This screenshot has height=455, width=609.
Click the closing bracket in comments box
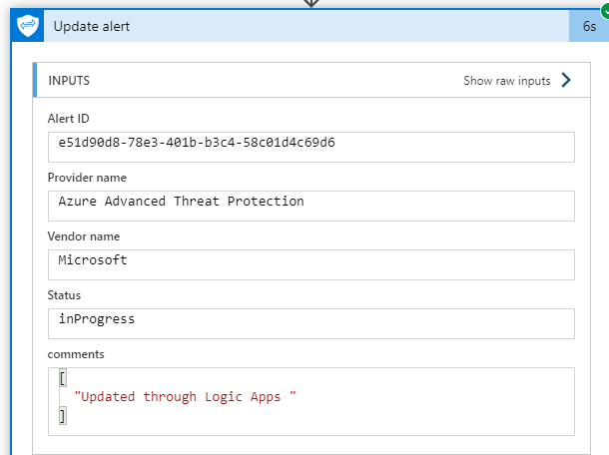click(62, 416)
